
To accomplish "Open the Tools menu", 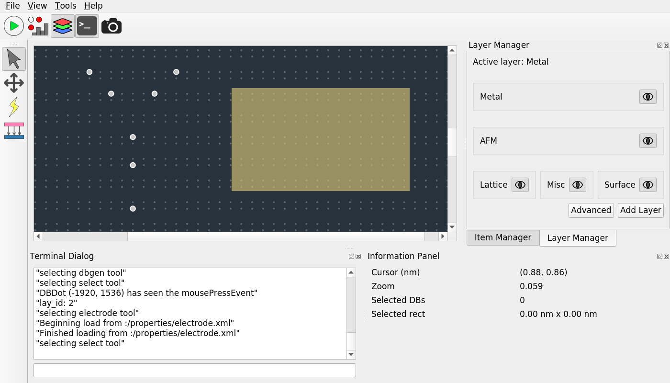I will coord(66,6).
